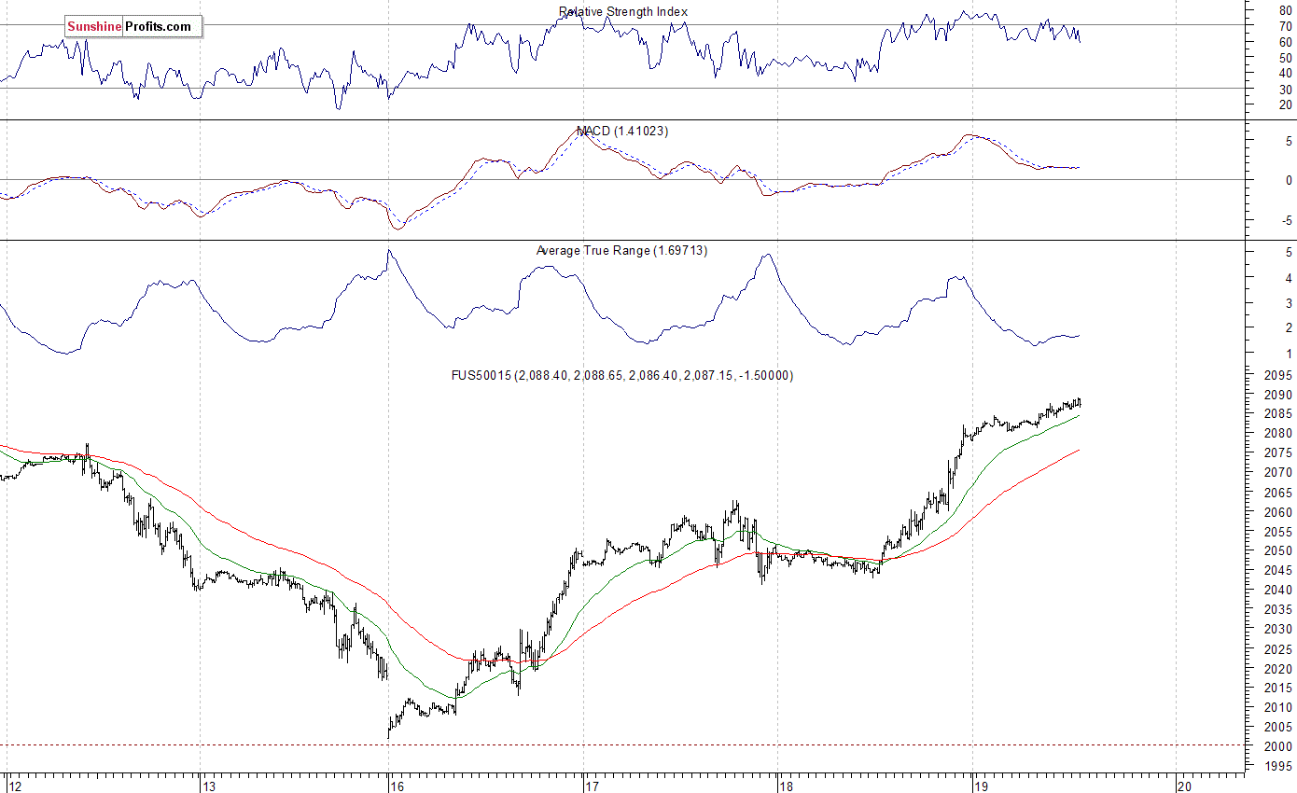1297x793 pixels.
Task: Click the RSI 80 scale label
Action: coord(1285,10)
